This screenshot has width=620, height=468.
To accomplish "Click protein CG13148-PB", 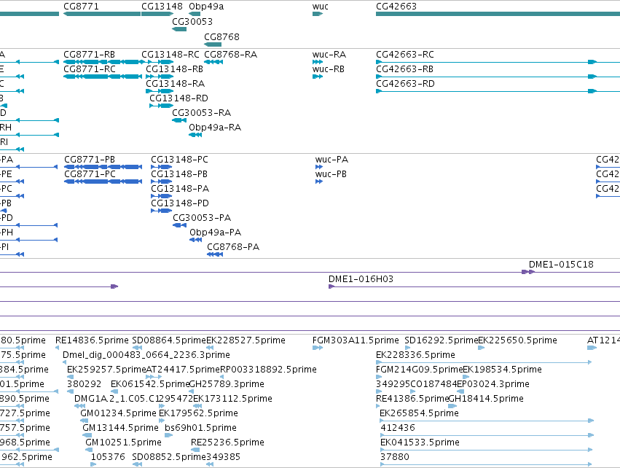I will (x=179, y=174).
